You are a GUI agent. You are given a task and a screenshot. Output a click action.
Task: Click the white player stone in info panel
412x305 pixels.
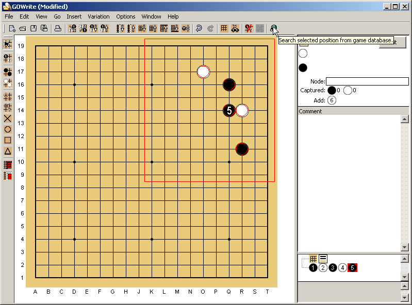pos(303,54)
